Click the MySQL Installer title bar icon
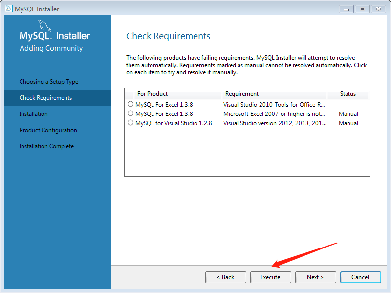Viewport: 391px width, 293px height. click(x=8, y=9)
